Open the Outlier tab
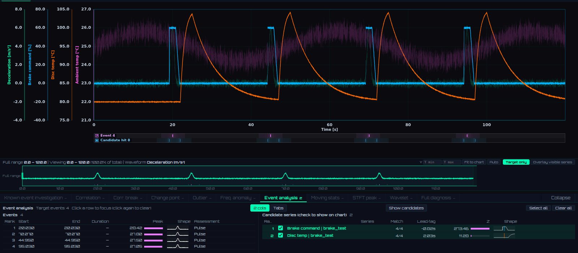 click(x=202, y=198)
